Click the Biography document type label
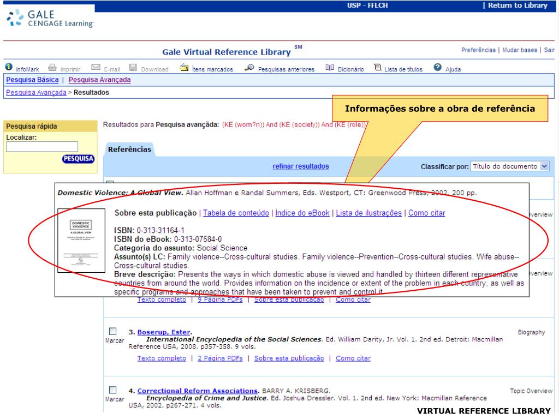559x419 pixels. coord(532,332)
